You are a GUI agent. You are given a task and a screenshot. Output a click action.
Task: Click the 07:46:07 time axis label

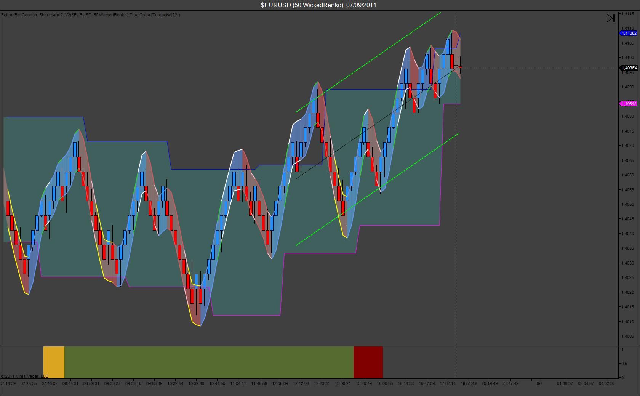[x=50, y=383]
